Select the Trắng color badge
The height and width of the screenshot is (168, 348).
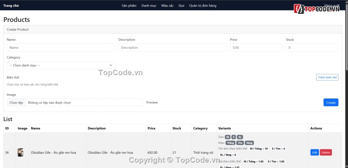click(x=230, y=143)
